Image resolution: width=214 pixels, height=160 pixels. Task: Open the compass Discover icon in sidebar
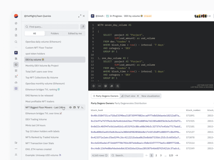16,23
